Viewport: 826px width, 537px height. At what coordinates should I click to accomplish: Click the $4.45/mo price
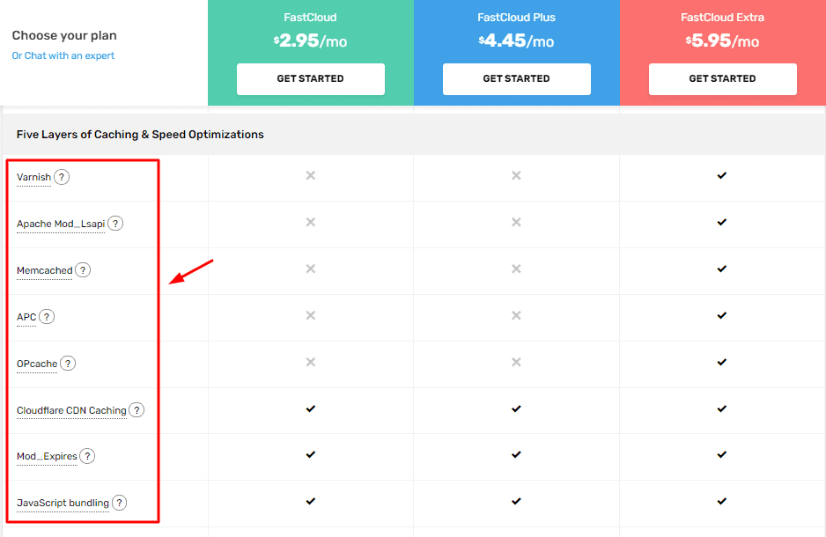point(516,41)
